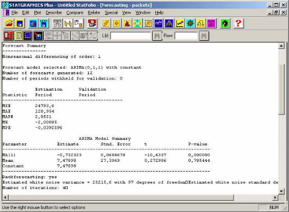
Task: Click the blue time series icon
Action: (158, 24)
